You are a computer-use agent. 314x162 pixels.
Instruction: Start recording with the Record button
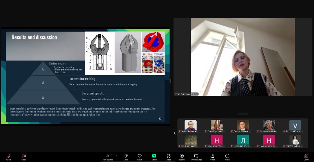coord(182,156)
